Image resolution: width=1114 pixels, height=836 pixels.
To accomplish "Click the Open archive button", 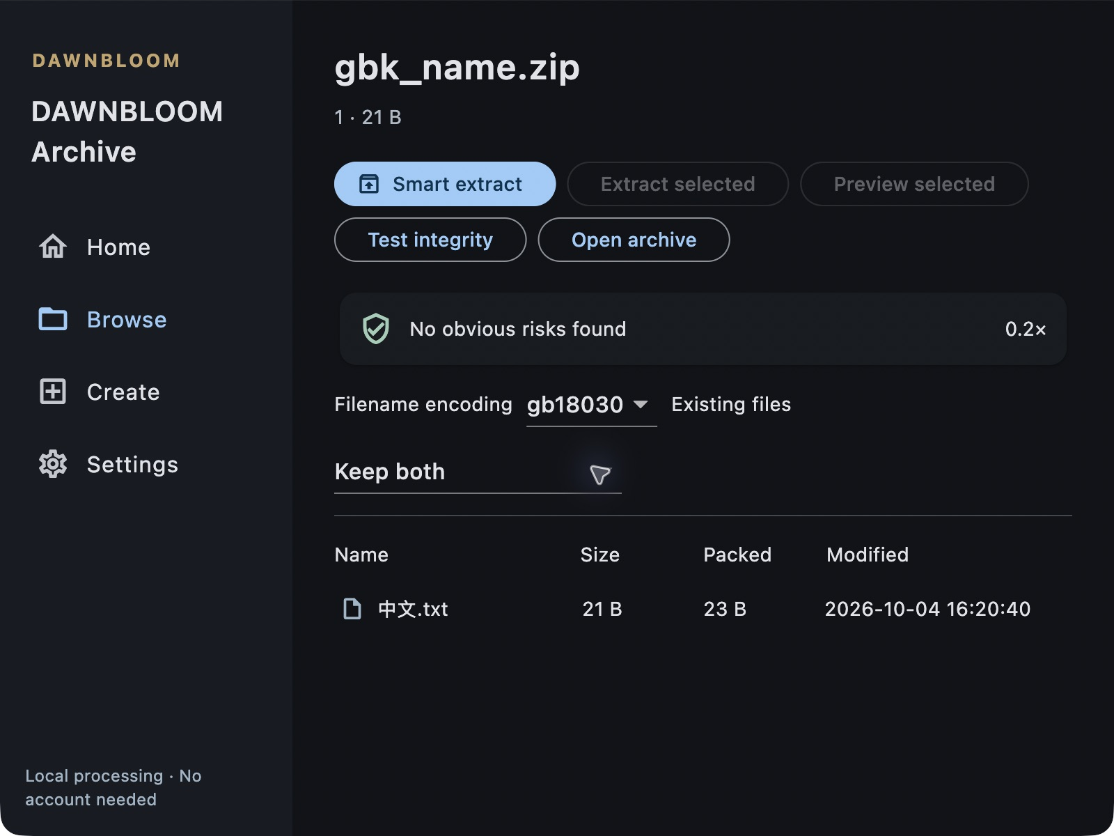I will click(634, 240).
